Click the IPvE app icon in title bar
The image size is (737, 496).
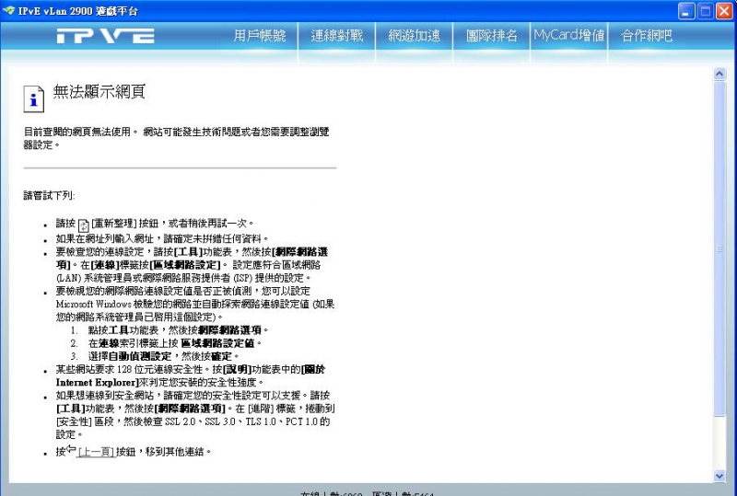click(8, 10)
